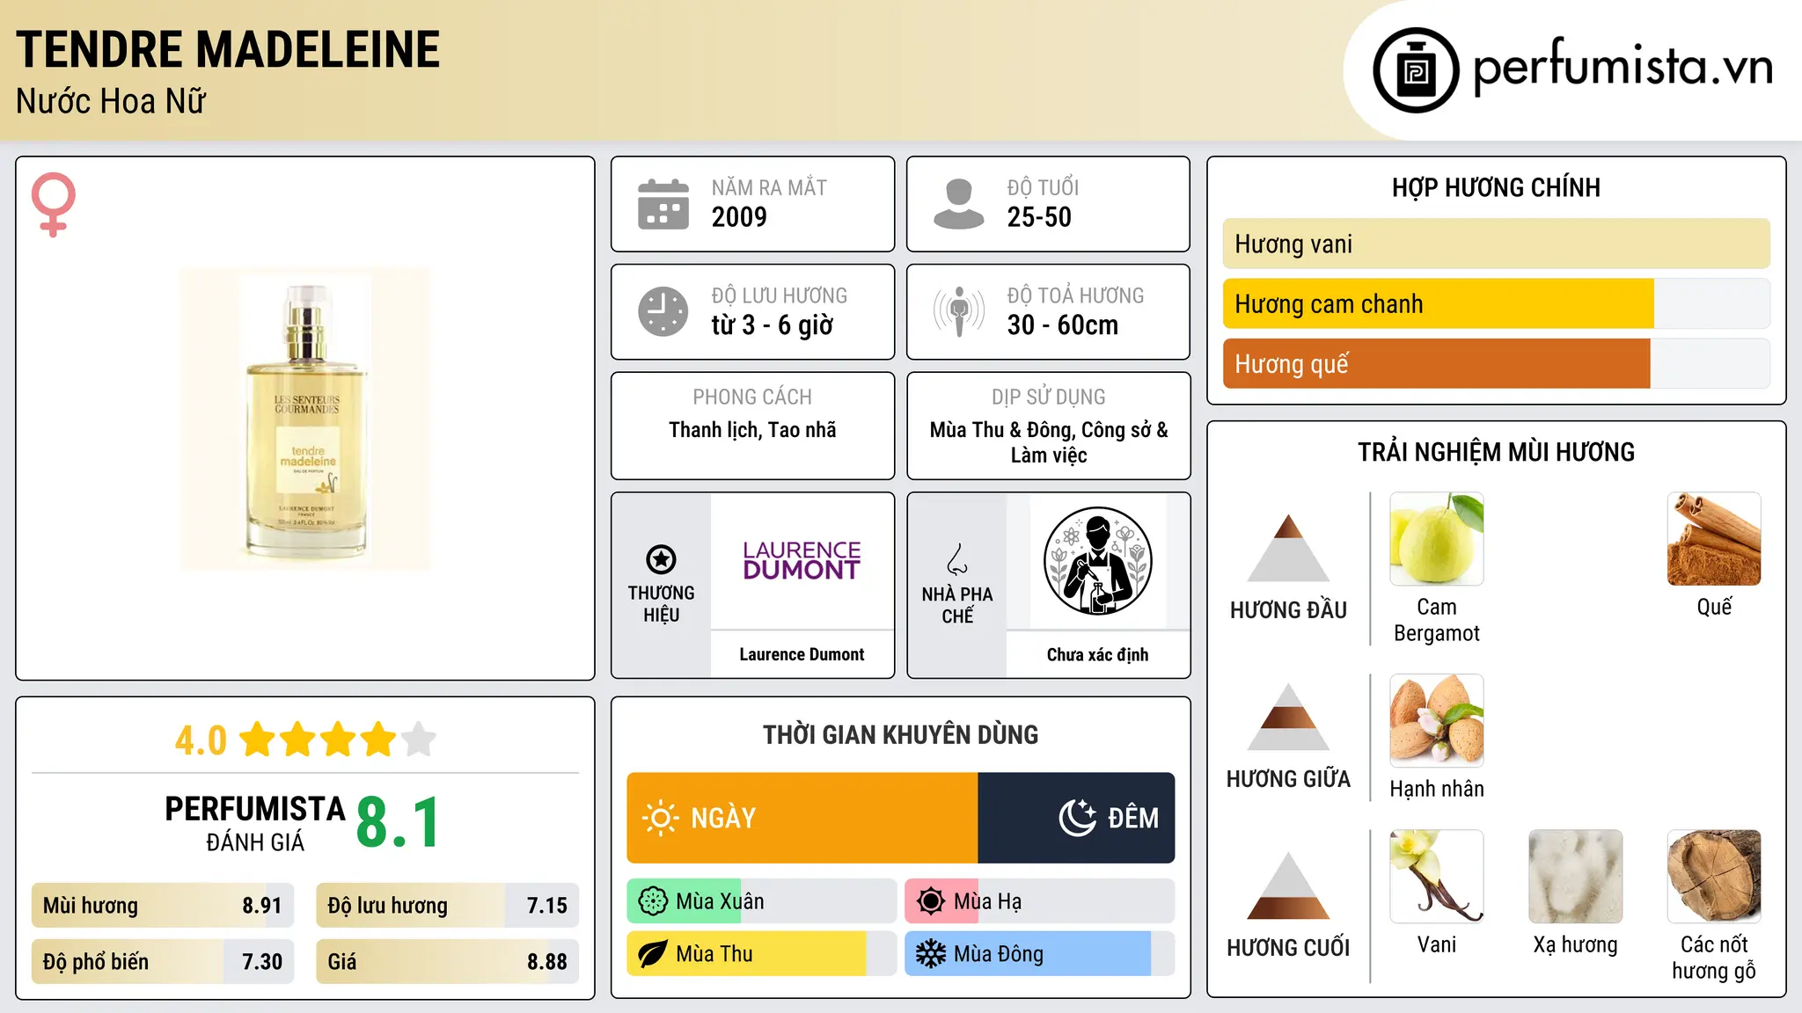The image size is (1802, 1013).
Task: Click the calendar icon beside Năm ra mắt
Action: [x=663, y=204]
